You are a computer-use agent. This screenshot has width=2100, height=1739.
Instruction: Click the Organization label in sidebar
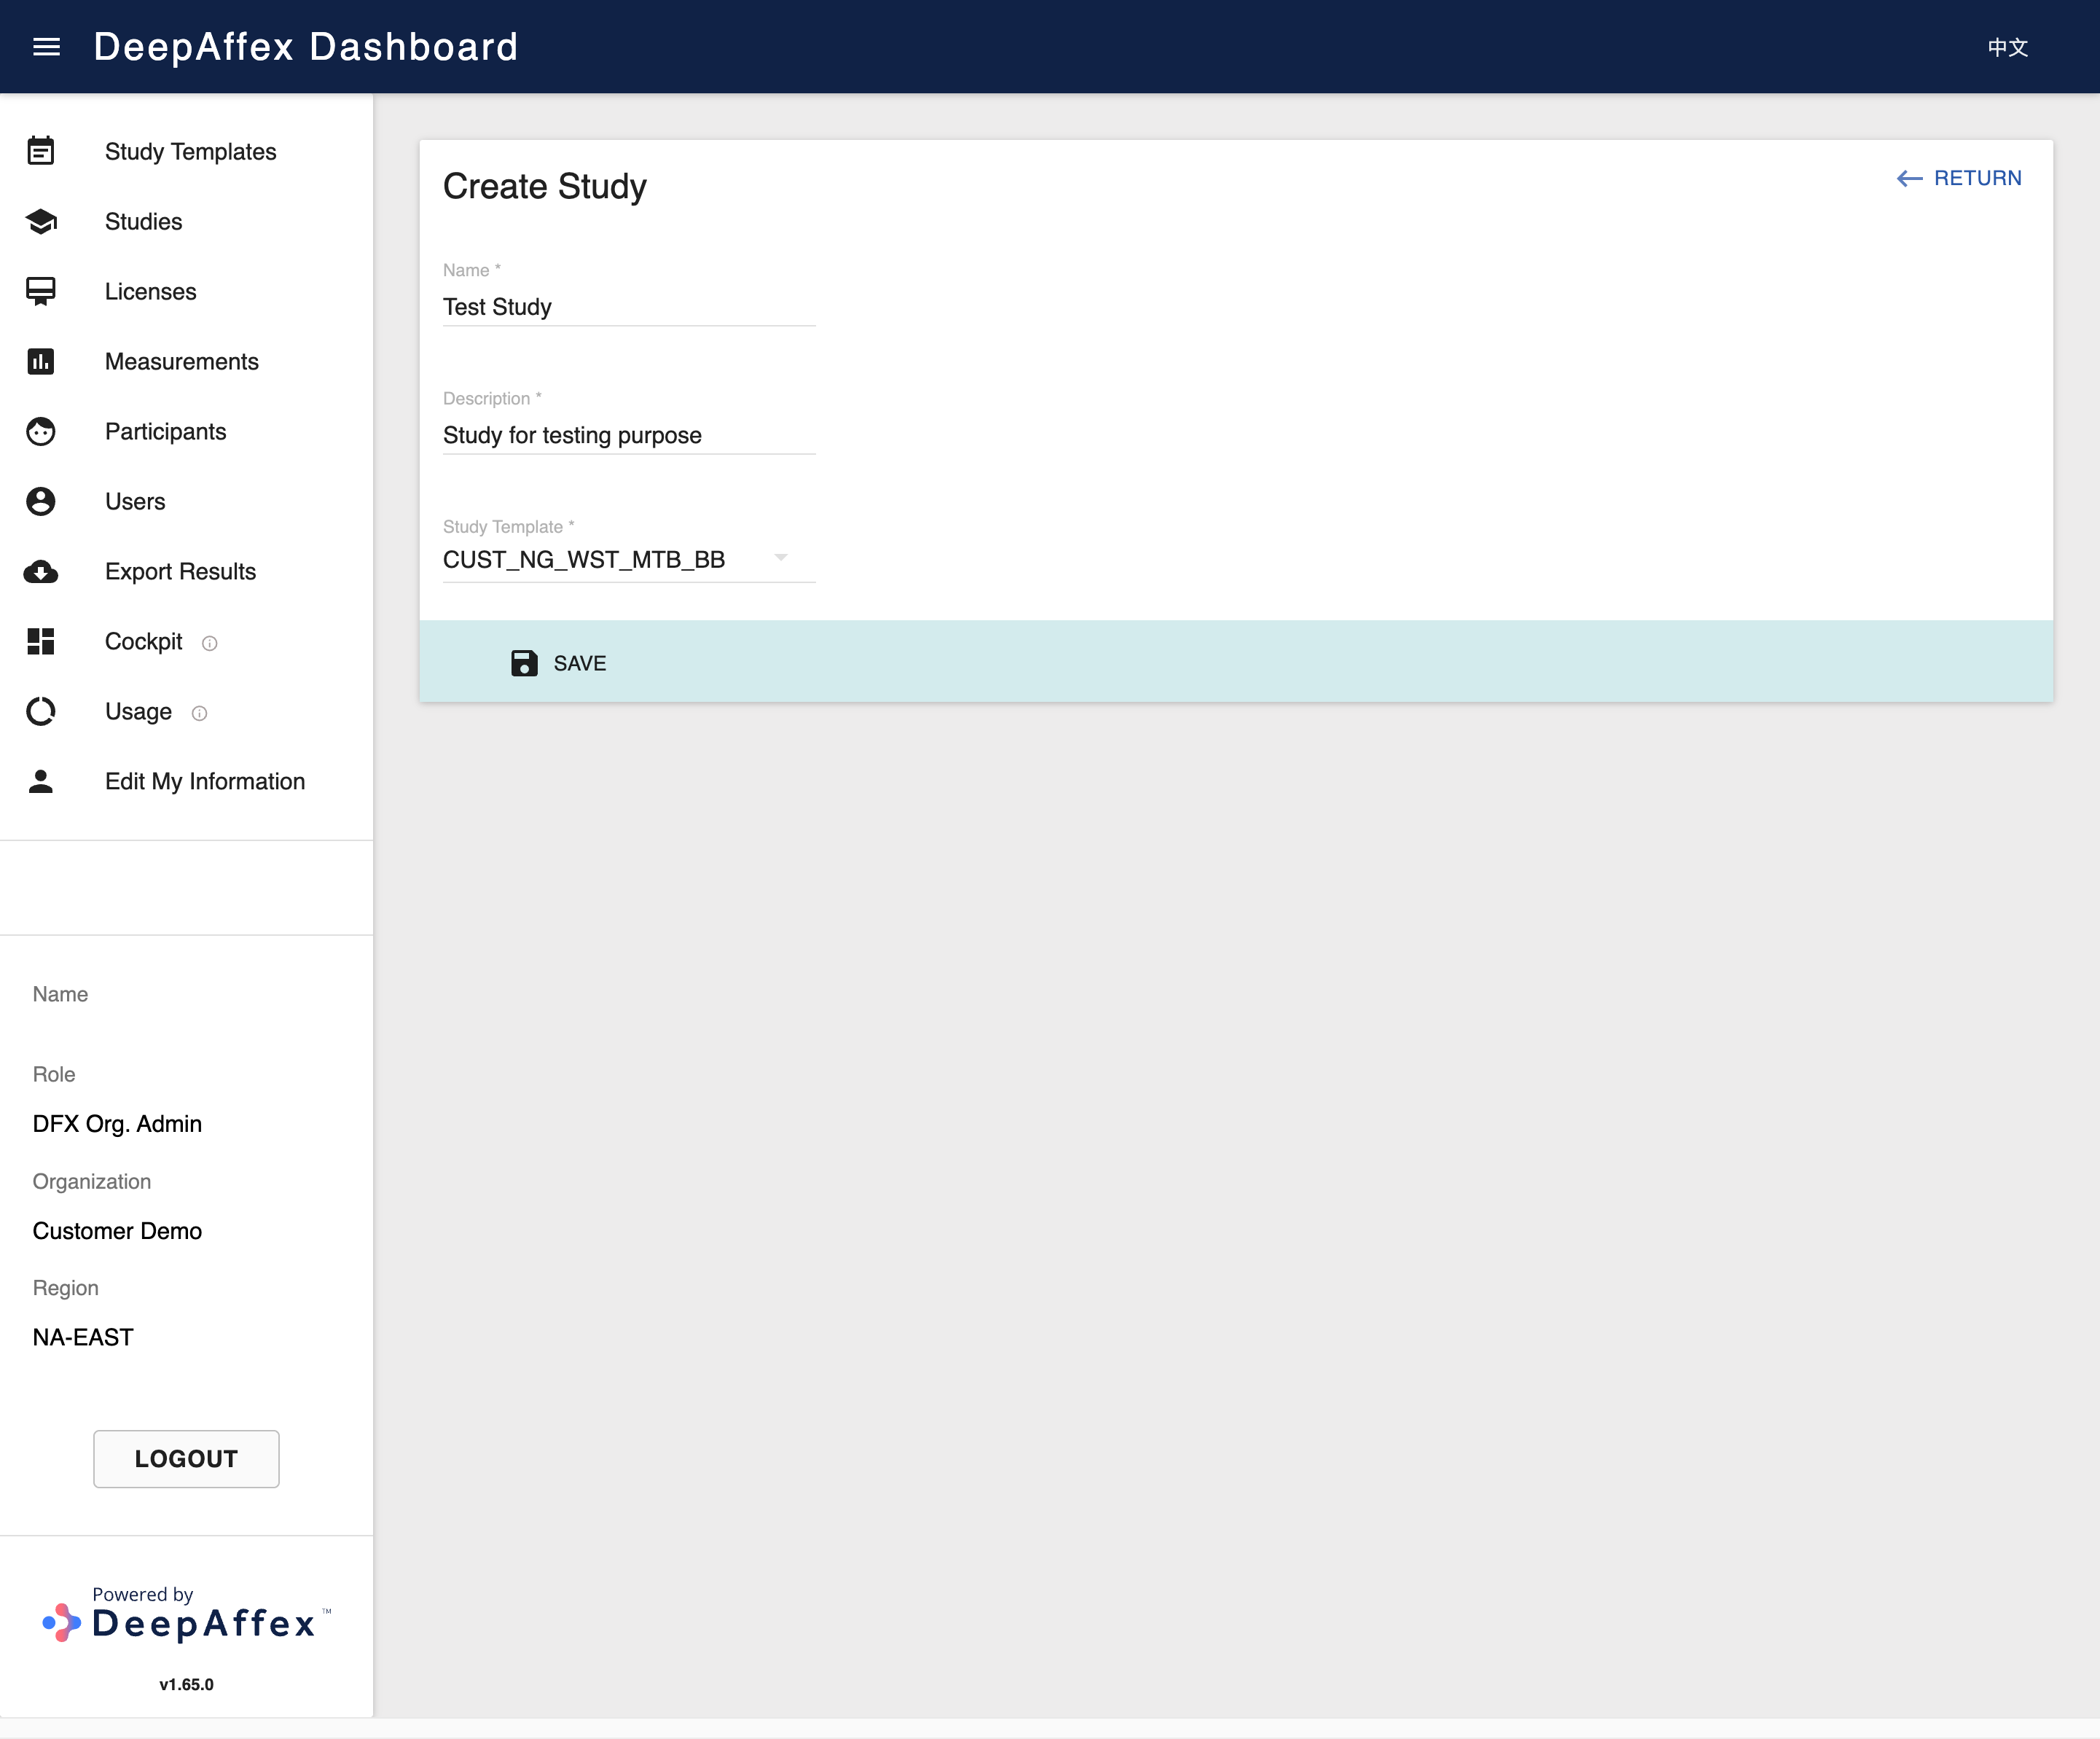coord(92,1181)
